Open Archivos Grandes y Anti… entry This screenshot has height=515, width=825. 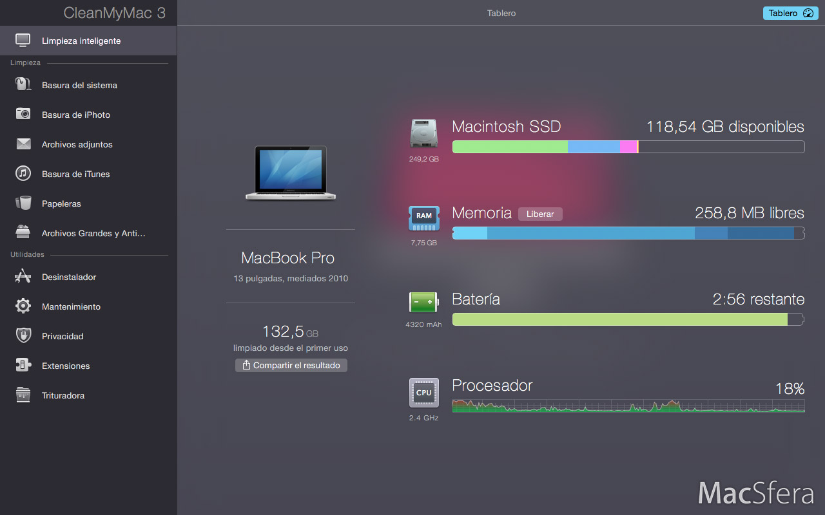88,233
